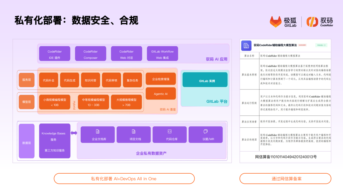Click the vertical Hybrid label
The image size is (343, 193).
(74, 105)
